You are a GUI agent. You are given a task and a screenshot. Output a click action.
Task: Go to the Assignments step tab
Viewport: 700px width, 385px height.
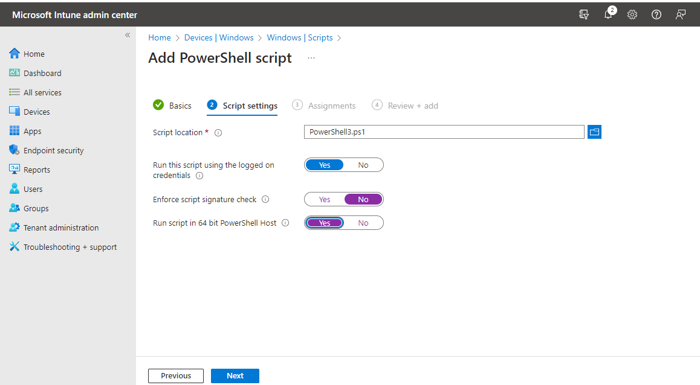323,106
